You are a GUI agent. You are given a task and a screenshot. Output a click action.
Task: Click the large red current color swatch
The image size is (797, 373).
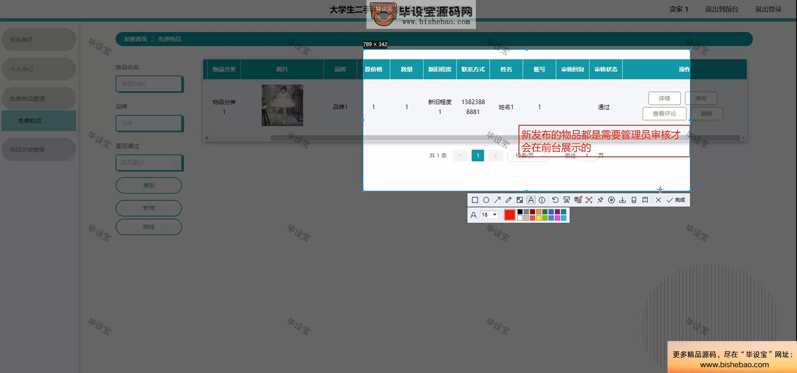(509, 215)
